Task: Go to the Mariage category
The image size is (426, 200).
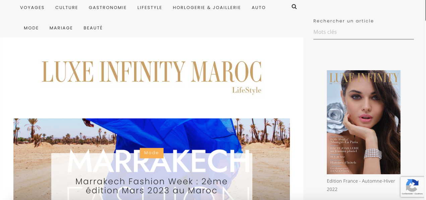Action: point(61,28)
